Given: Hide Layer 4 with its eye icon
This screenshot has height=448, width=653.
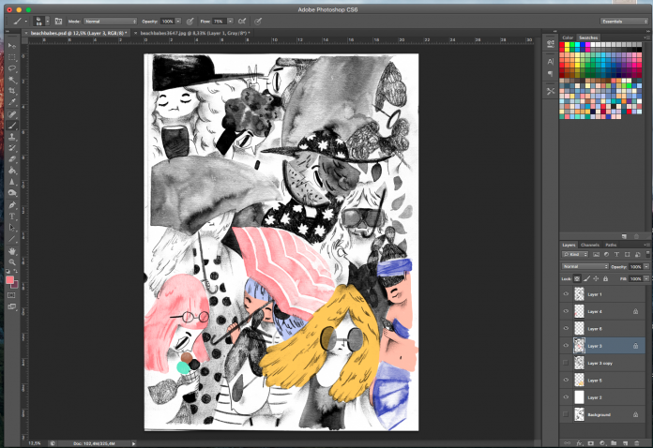Looking at the screenshot, I should coord(566,311).
